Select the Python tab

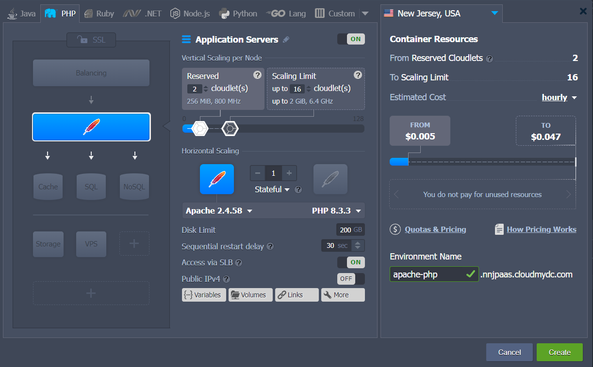click(x=238, y=14)
